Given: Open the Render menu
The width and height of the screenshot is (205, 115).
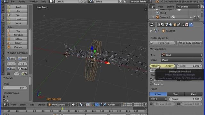Looking at the screenshot, I should click(x=22, y=1).
